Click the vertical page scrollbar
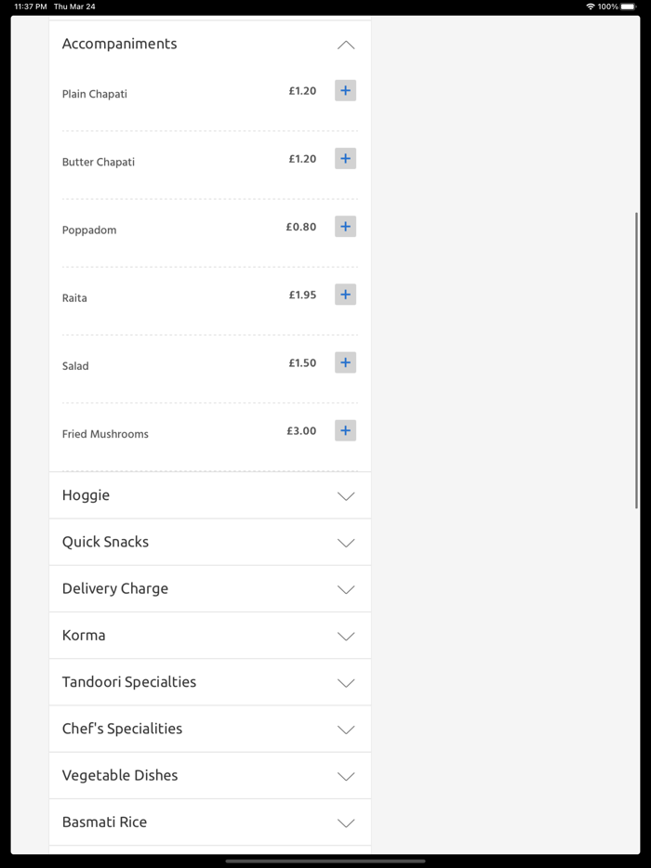 coord(637,360)
